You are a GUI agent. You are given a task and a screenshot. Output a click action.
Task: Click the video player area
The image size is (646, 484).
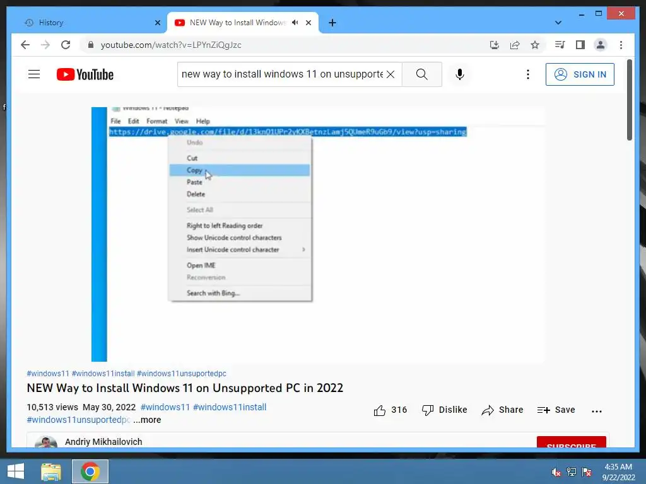pos(318,234)
